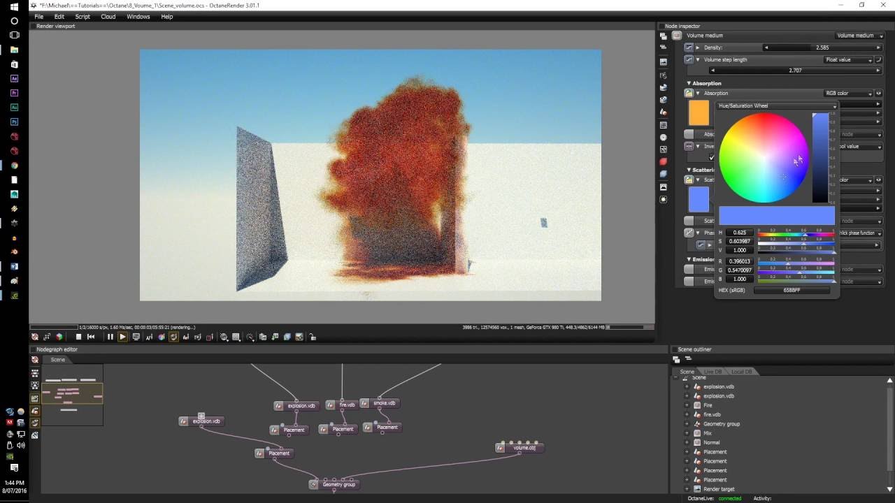Open the Float value type dropdown
This screenshot has width=895, height=503.
coord(849,59)
